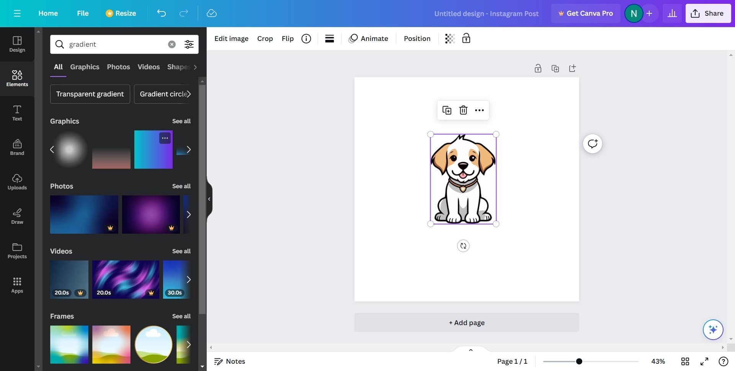
Task: Toggle the page lock above the canvas
Action: [538, 68]
